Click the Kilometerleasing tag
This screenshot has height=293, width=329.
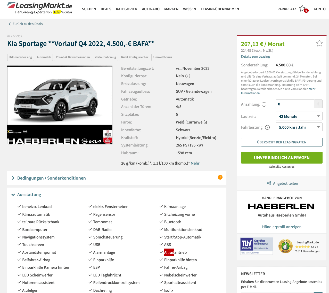(21, 57)
